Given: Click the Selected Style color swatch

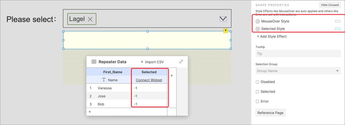Looking at the screenshot, I should (338, 29).
